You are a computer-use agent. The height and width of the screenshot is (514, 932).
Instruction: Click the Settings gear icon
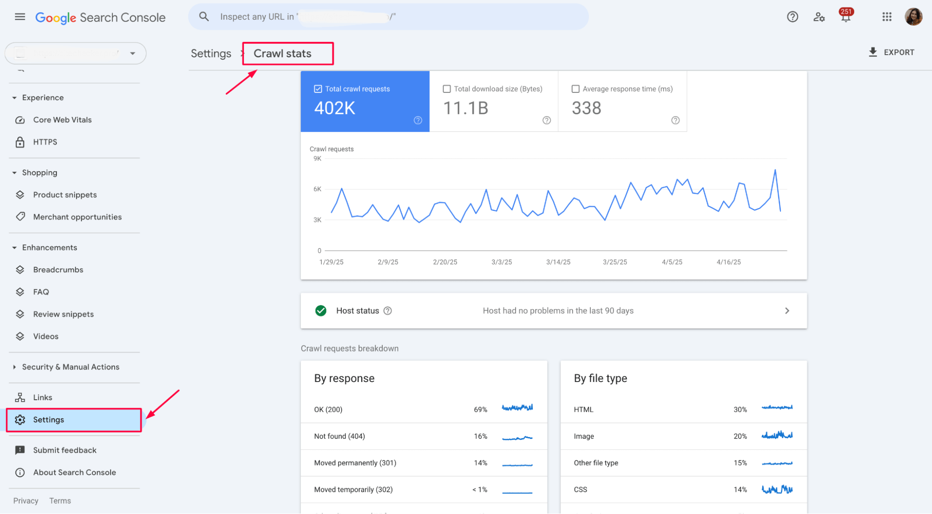coord(20,420)
